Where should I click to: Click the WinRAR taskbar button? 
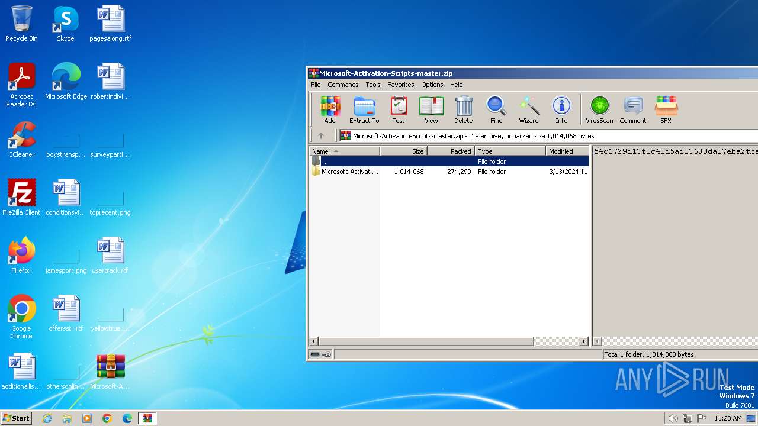pyautogui.click(x=147, y=418)
